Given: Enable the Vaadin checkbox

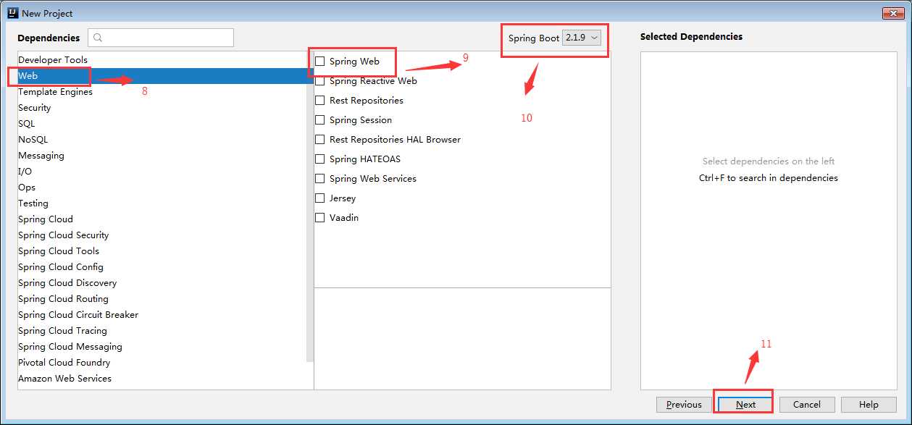Looking at the screenshot, I should [x=320, y=218].
